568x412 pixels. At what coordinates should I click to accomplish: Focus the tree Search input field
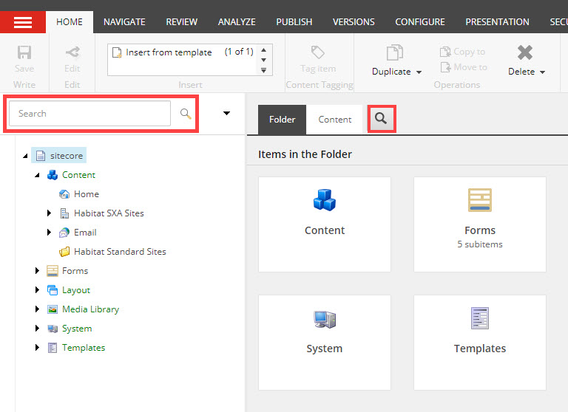point(89,114)
